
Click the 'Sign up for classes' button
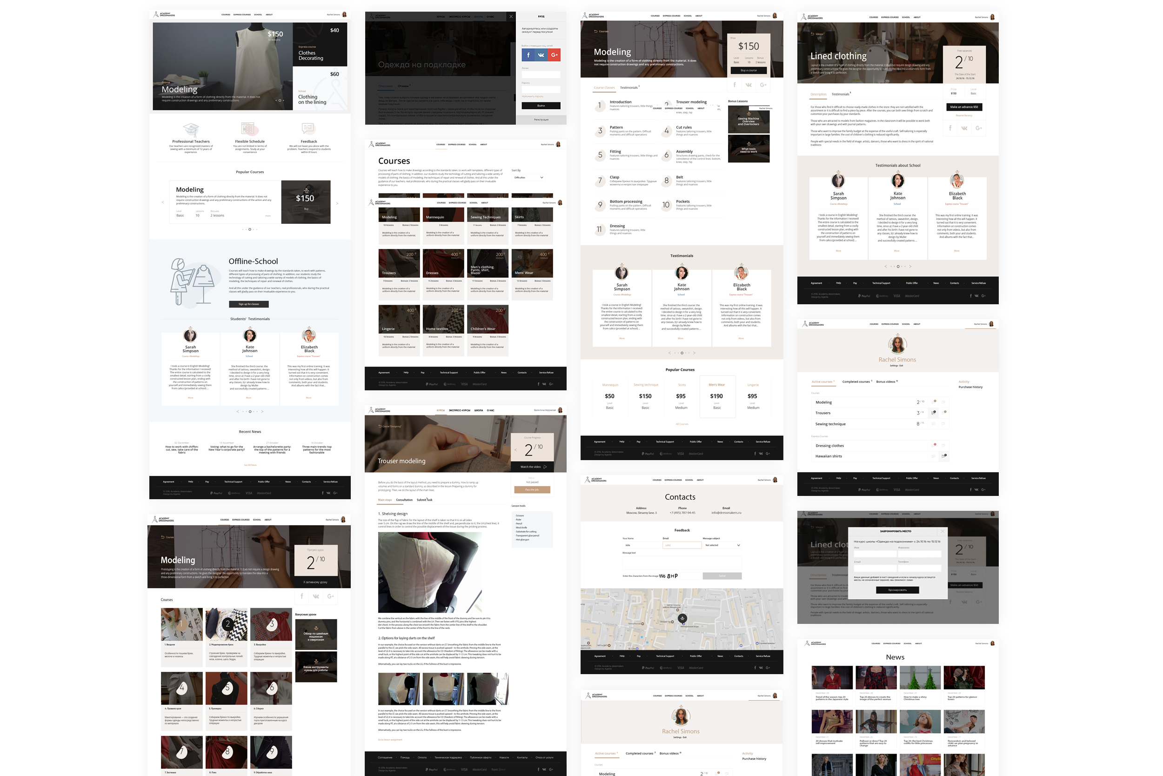[x=248, y=304]
